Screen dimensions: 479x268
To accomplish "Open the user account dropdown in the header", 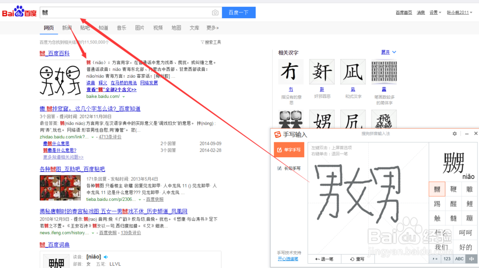I will pos(459,12).
